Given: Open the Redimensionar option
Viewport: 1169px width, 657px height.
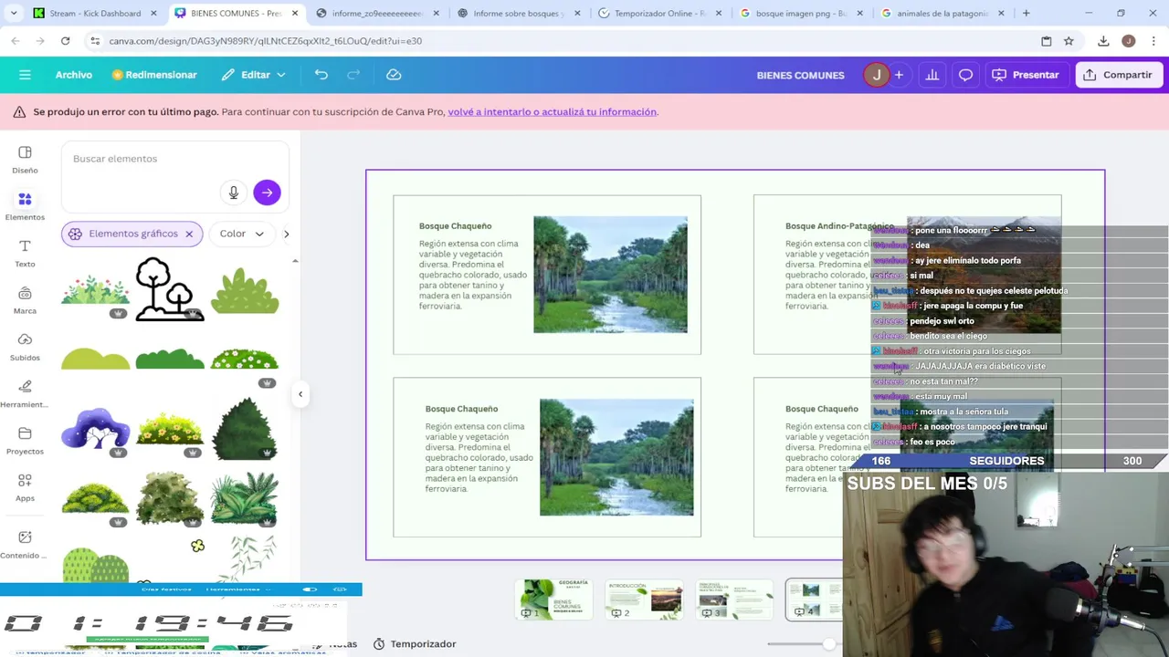Looking at the screenshot, I should pos(154,75).
